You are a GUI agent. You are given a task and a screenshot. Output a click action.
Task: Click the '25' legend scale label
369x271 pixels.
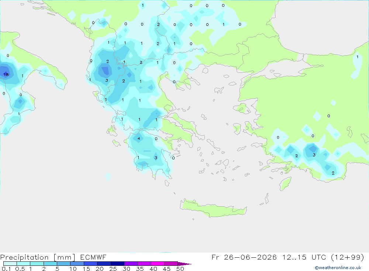(x=113, y=269)
